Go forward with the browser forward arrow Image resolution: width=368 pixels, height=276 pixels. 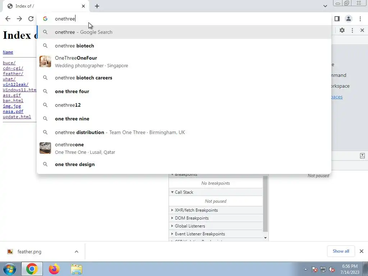tap(19, 19)
